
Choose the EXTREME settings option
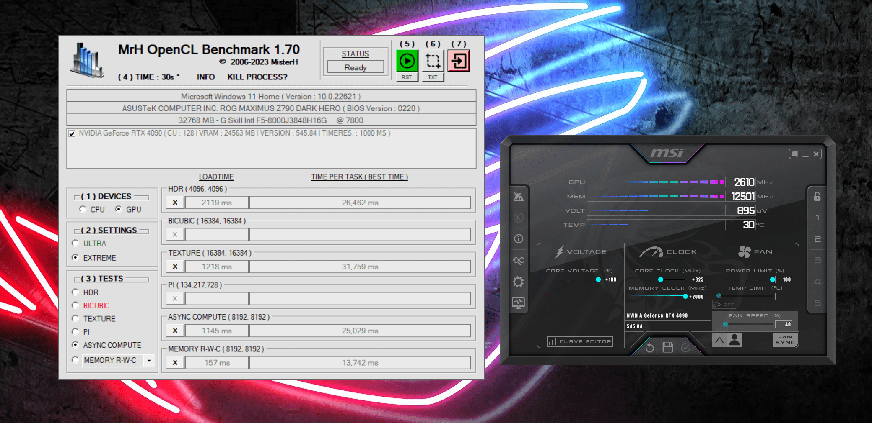[x=75, y=257]
